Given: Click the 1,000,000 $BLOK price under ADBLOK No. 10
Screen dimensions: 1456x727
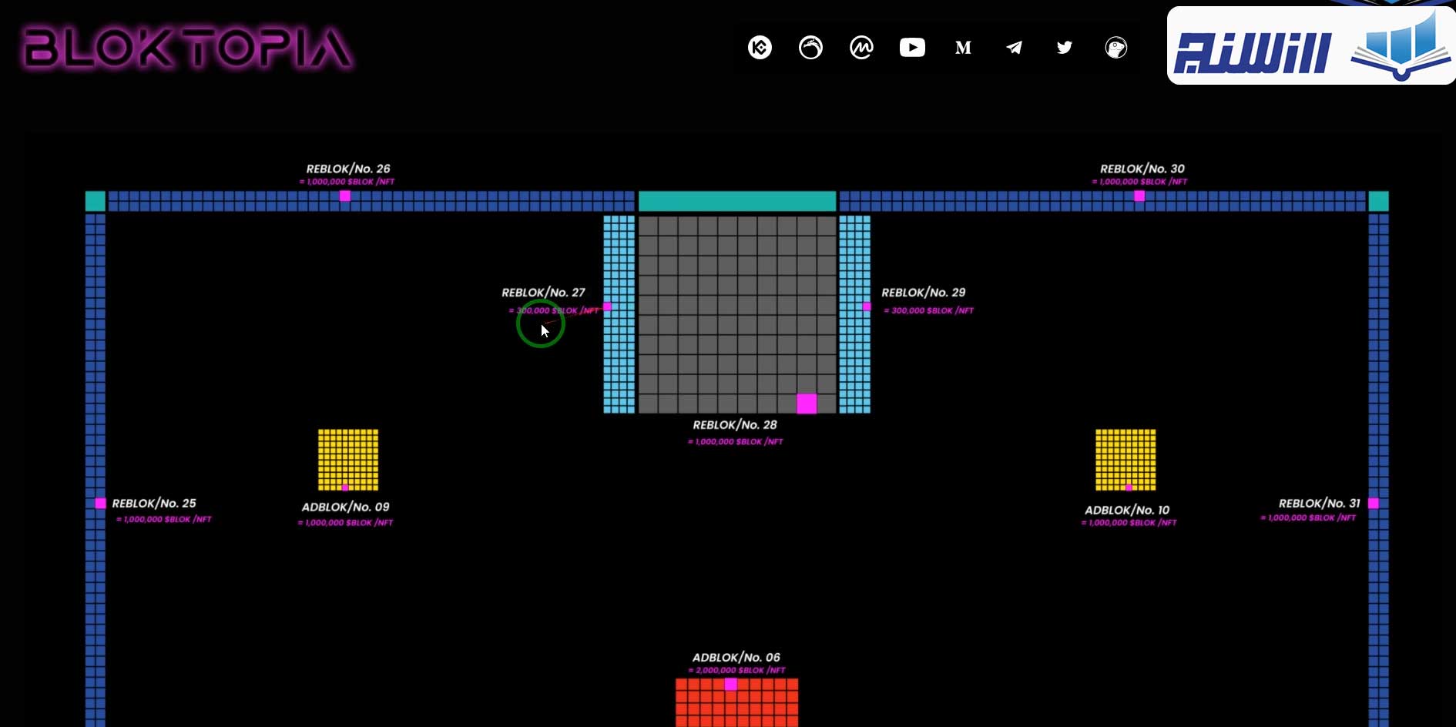Looking at the screenshot, I should pyautogui.click(x=1129, y=523).
